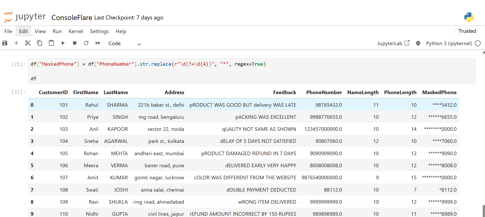
Task: Insert a new cell with plus icon
Action: point(16,43)
